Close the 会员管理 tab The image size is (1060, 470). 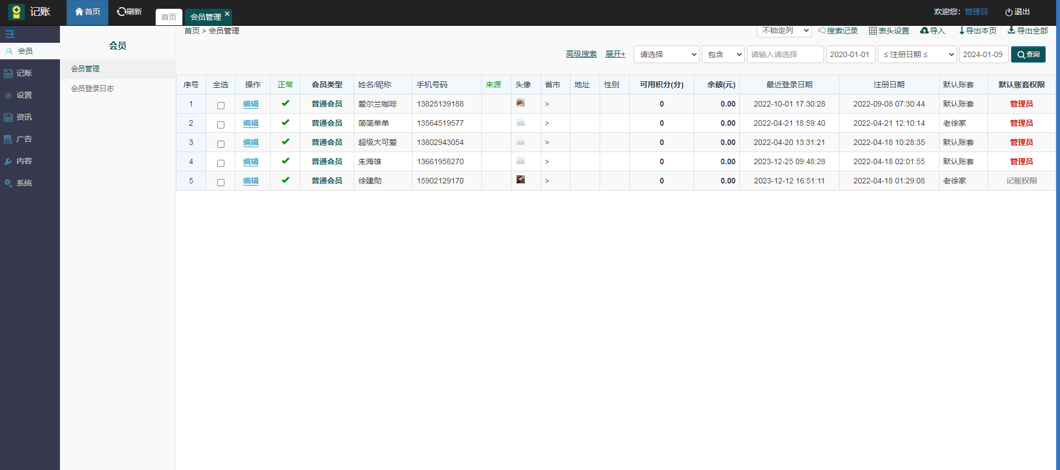(x=227, y=14)
